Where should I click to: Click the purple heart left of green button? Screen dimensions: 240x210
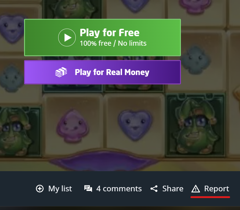click(x=12, y=28)
